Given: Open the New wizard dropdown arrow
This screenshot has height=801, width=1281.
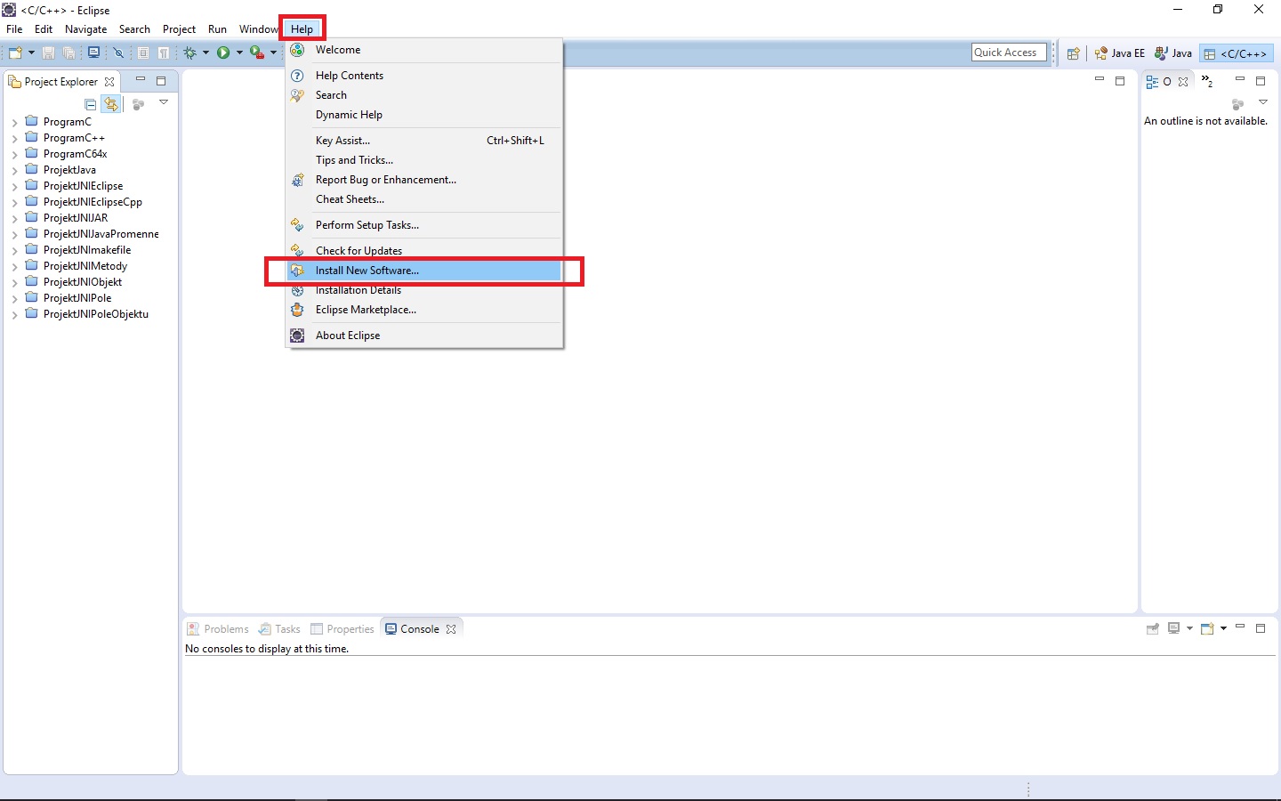Looking at the screenshot, I should click(x=31, y=53).
